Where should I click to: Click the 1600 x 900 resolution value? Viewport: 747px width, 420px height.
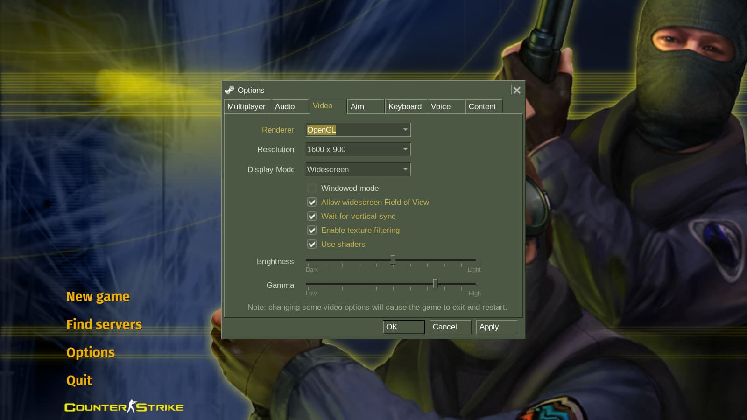(326, 149)
